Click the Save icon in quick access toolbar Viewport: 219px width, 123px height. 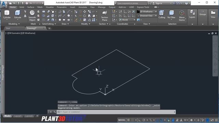pyautogui.click(x=18, y=3)
